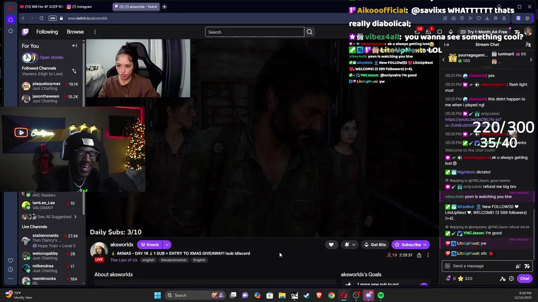
Task: Click the browser reload button
Action: [x=41, y=18]
